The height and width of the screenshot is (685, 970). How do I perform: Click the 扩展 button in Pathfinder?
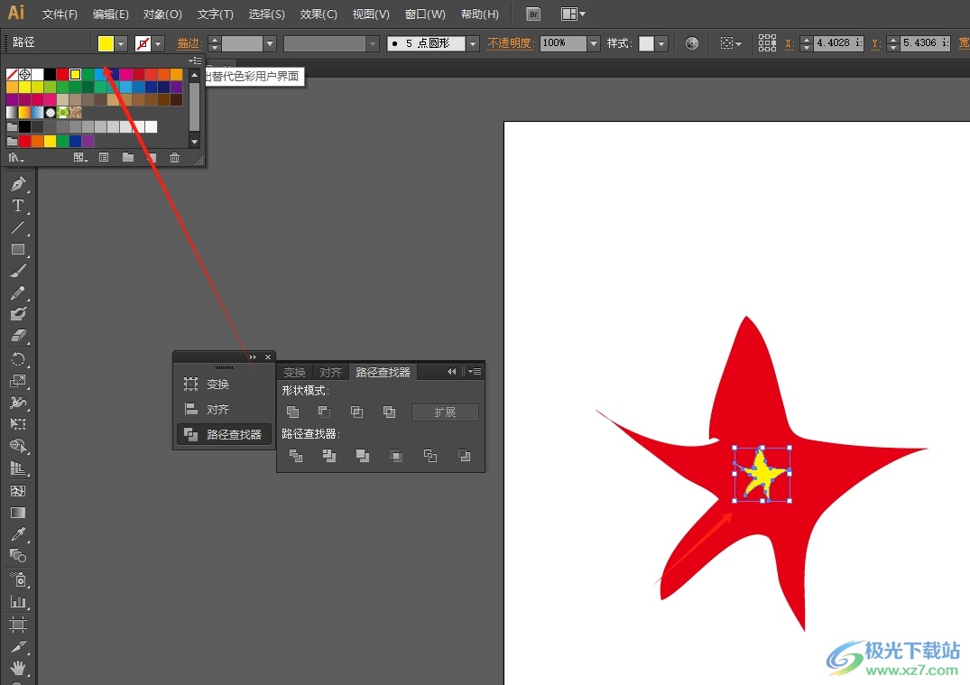446,412
